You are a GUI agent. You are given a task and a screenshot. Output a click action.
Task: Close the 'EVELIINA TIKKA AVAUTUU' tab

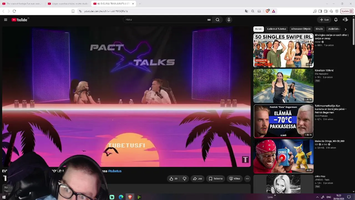pos(133,4)
